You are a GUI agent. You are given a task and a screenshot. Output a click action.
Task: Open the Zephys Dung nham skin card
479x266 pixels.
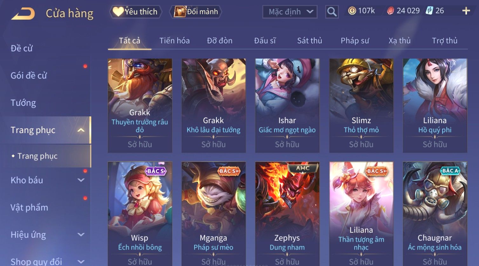click(x=287, y=214)
